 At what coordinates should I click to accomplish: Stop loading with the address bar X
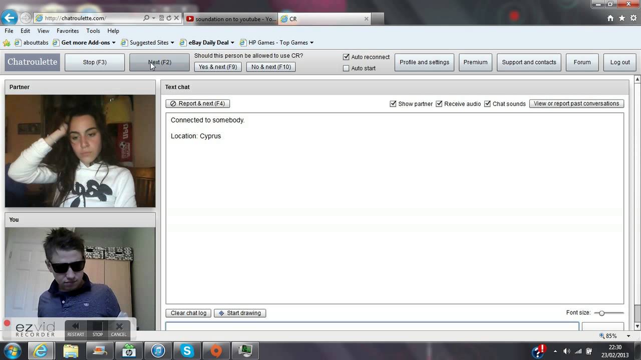tap(176, 18)
